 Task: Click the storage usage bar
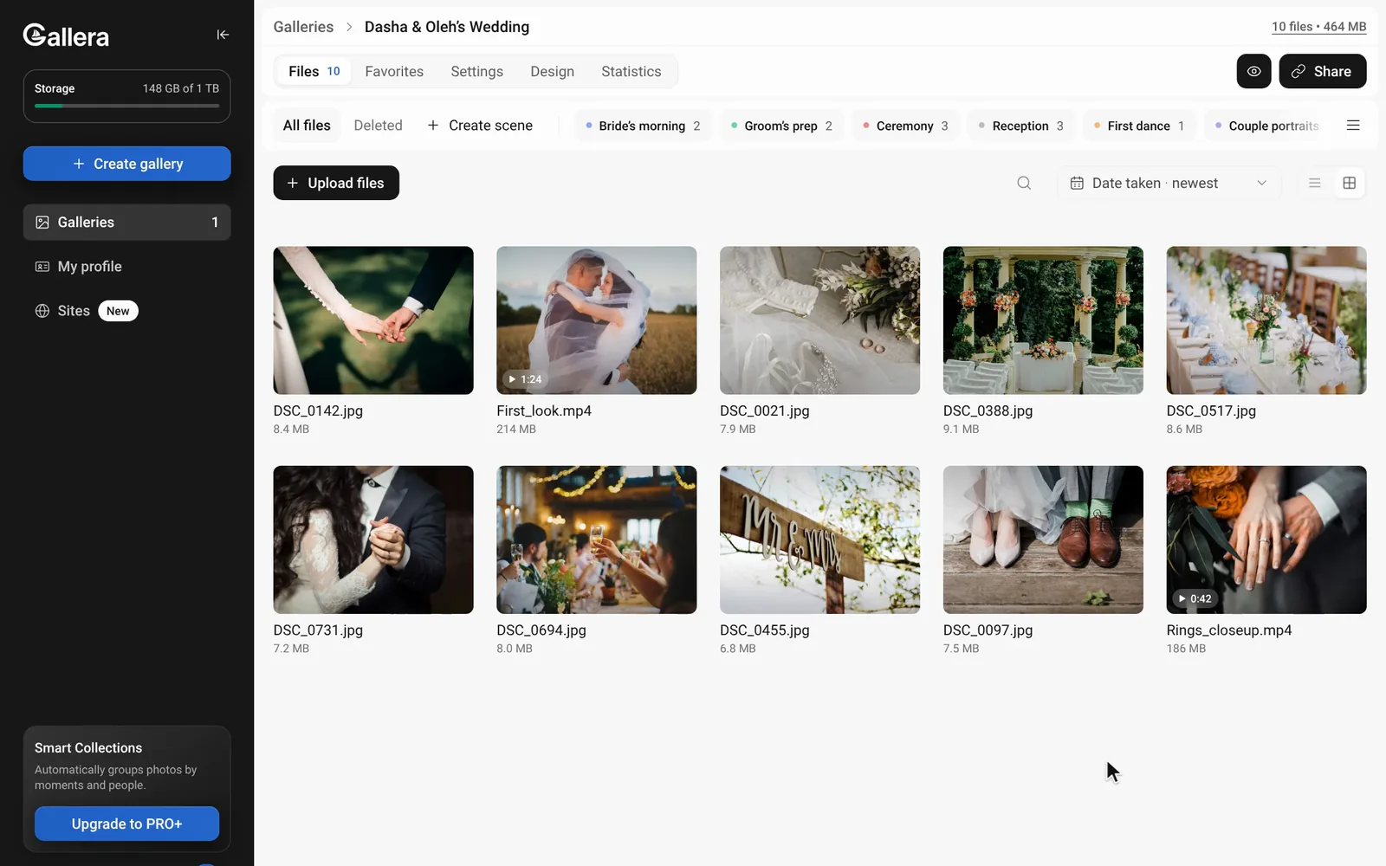126,106
